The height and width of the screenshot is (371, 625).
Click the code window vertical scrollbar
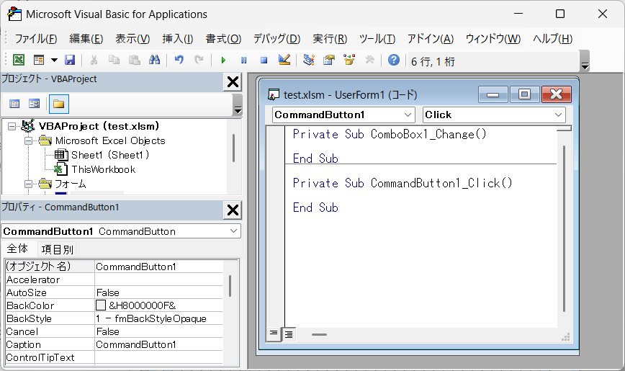tap(564, 228)
